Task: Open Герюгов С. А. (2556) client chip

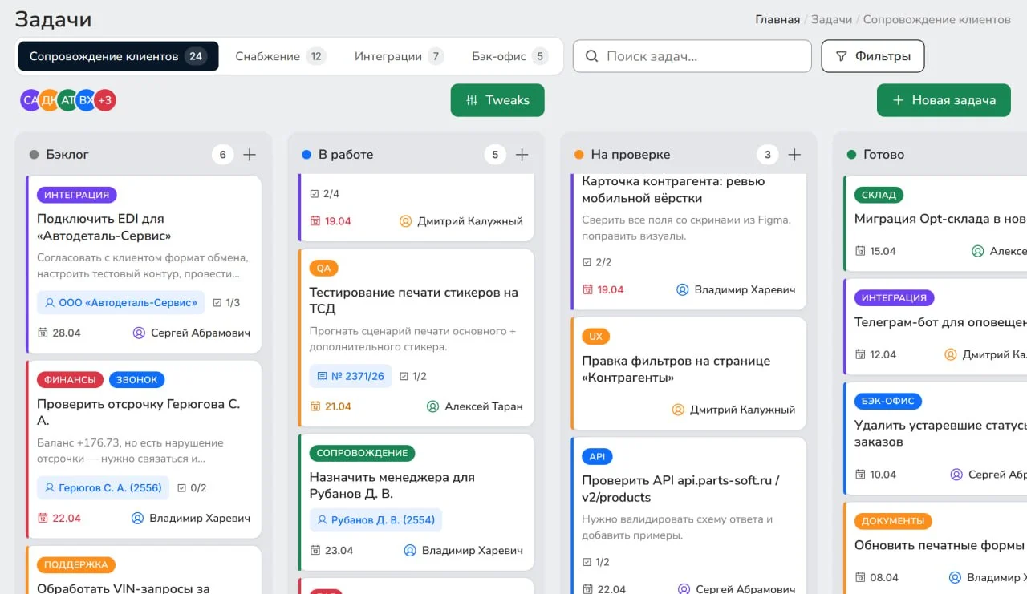Action: 103,487
